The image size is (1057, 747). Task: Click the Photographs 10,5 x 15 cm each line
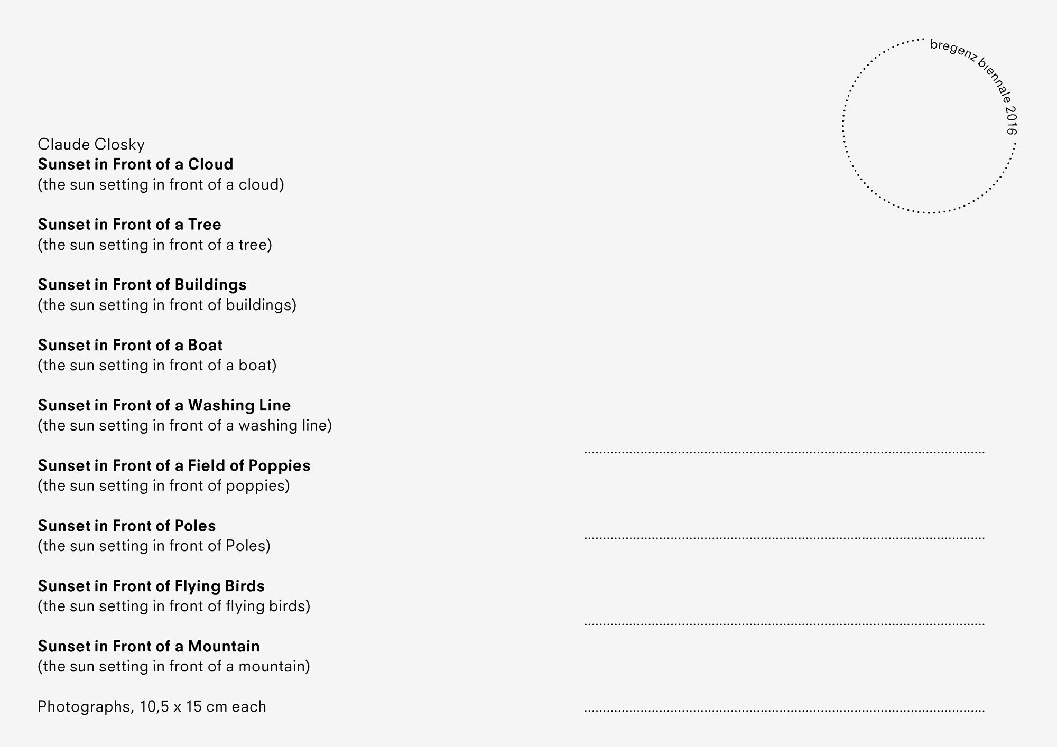[152, 707]
